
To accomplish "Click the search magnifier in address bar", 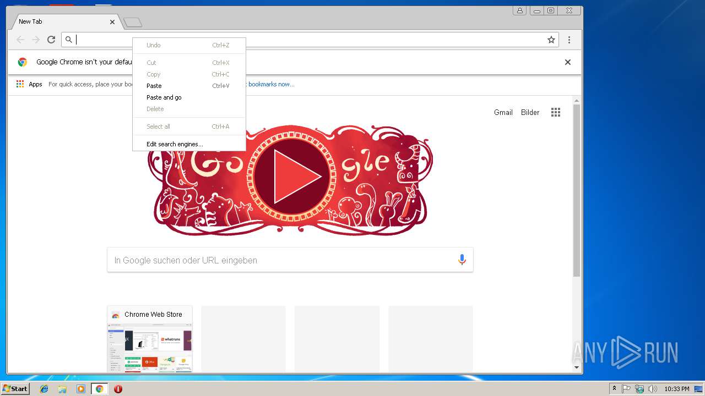I will (69, 40).
